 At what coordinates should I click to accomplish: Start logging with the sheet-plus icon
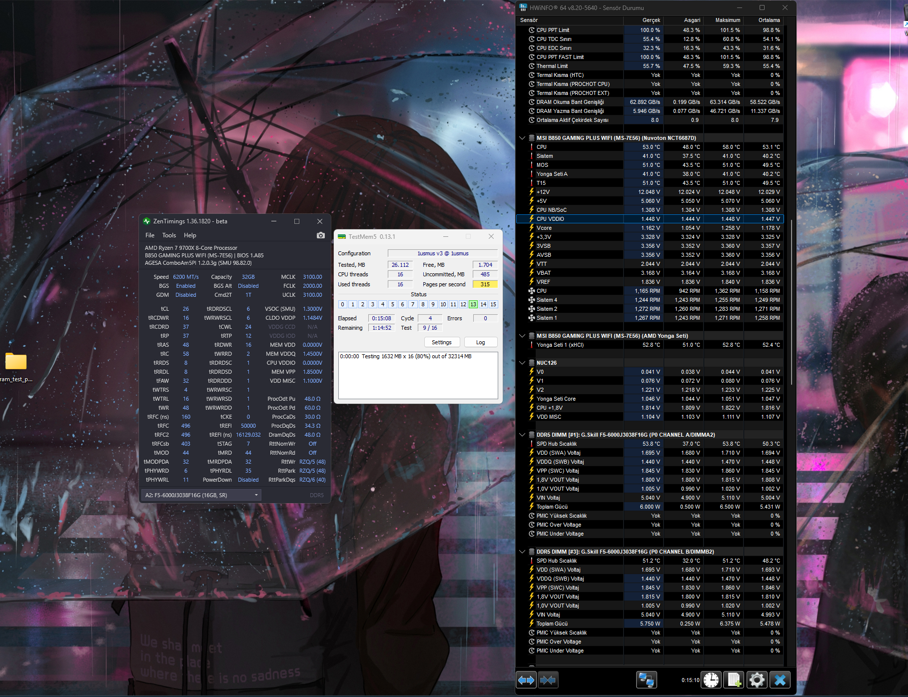point(734,680)
